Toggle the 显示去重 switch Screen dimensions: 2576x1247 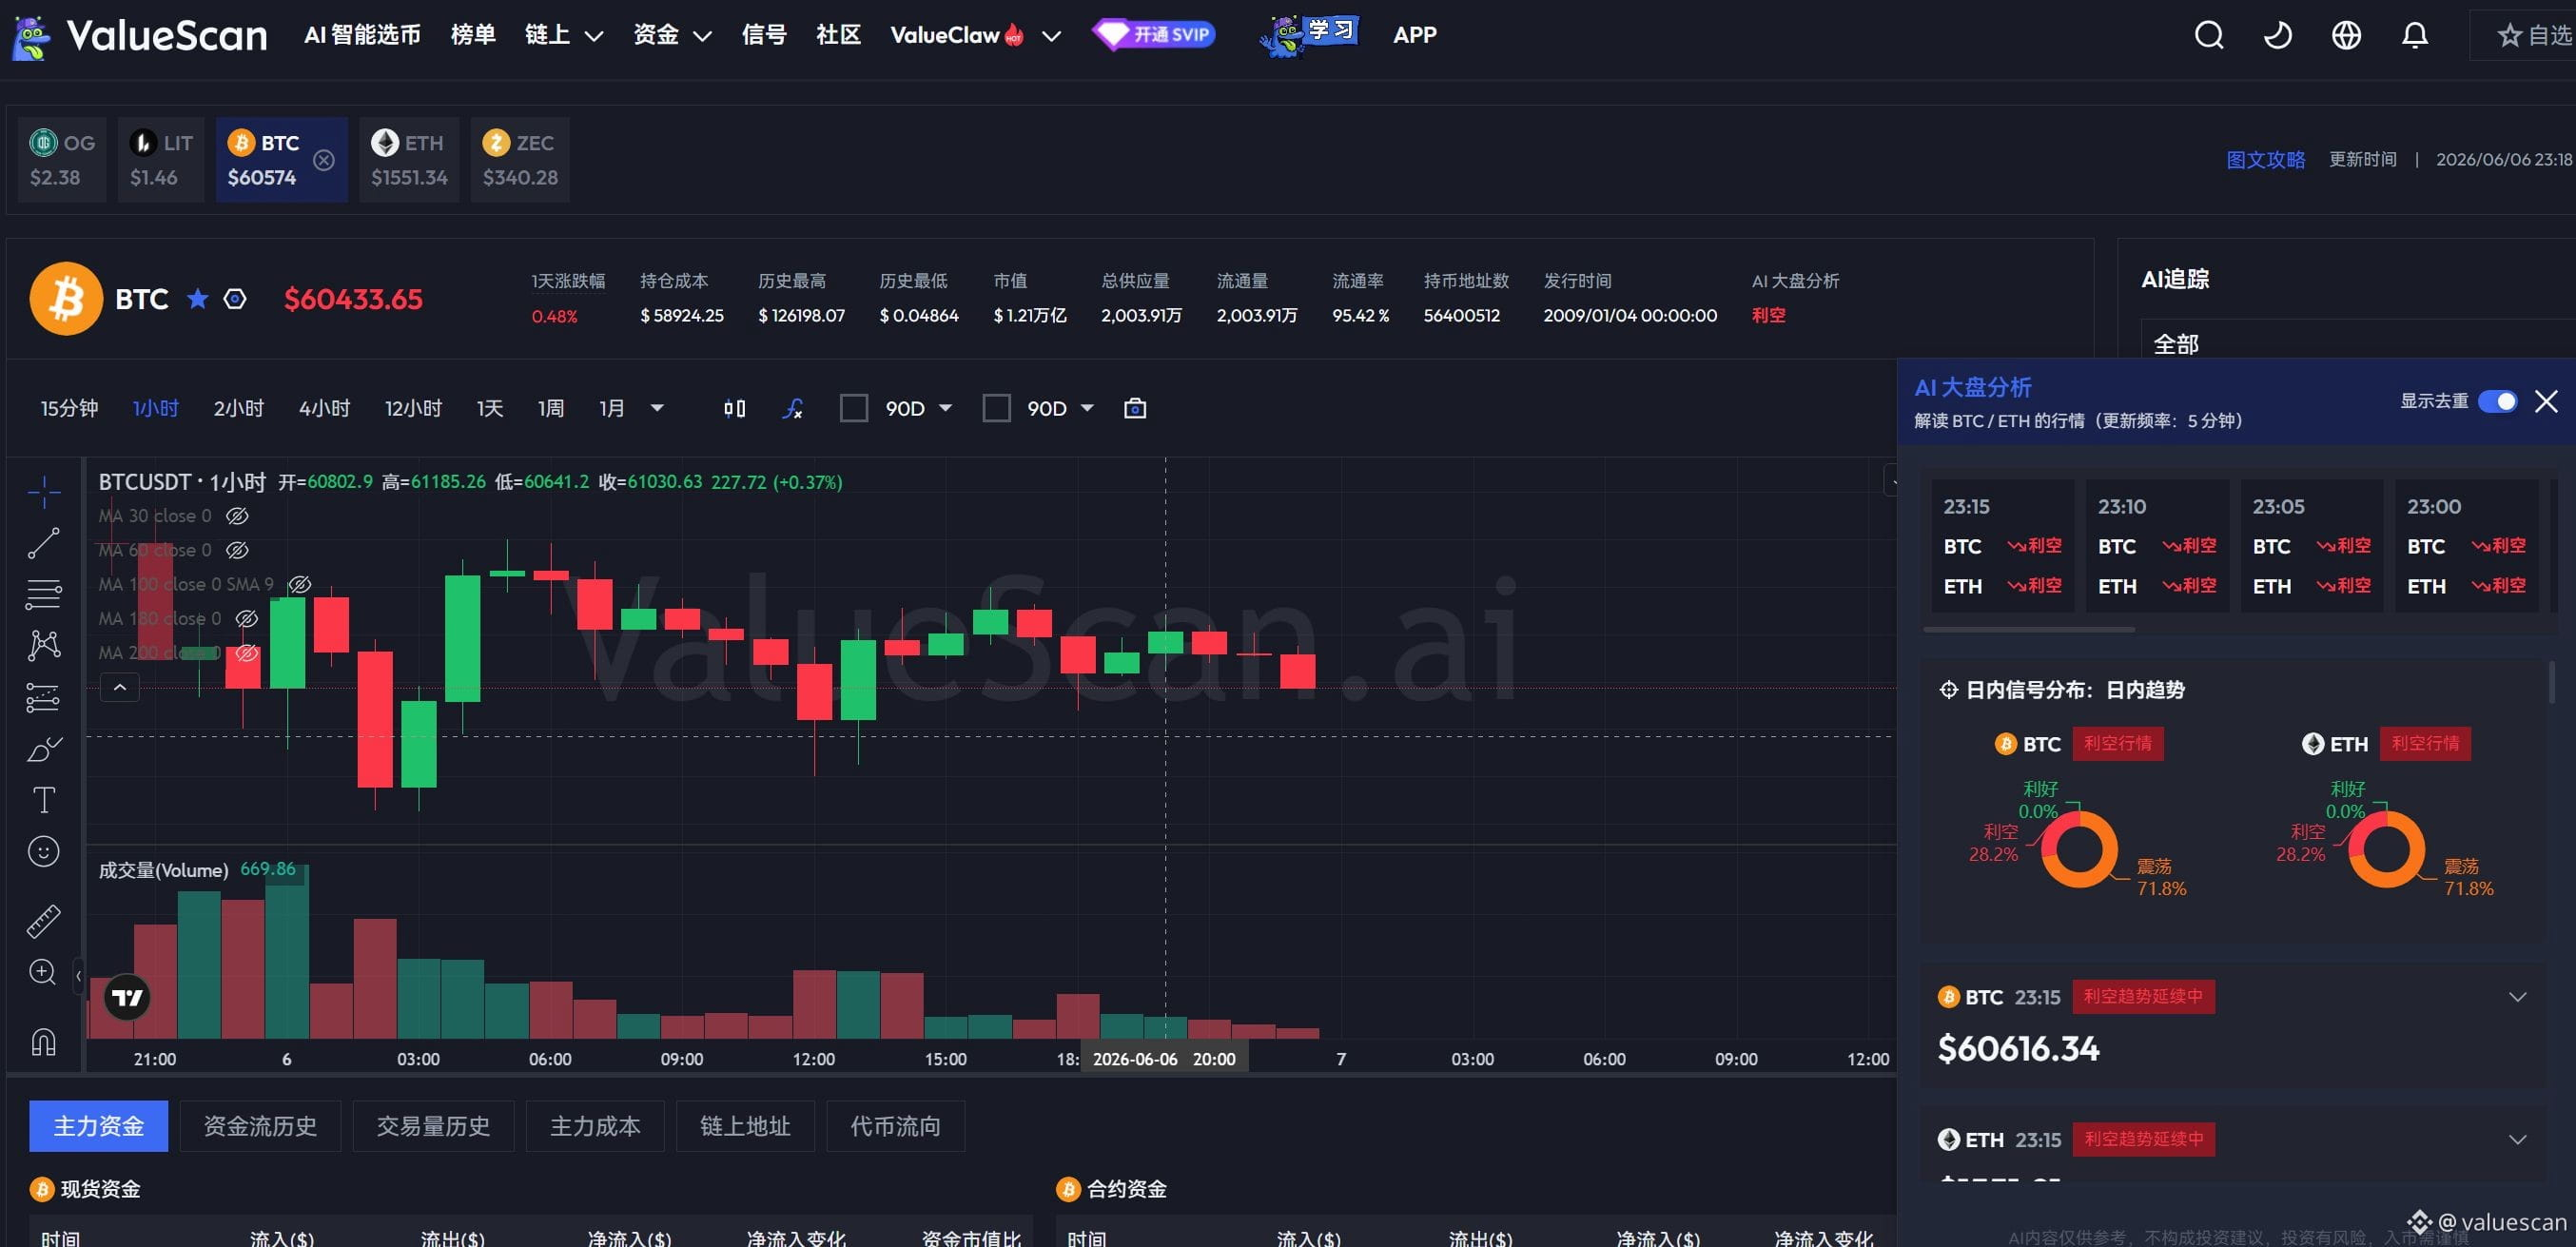coord(2497,401)
